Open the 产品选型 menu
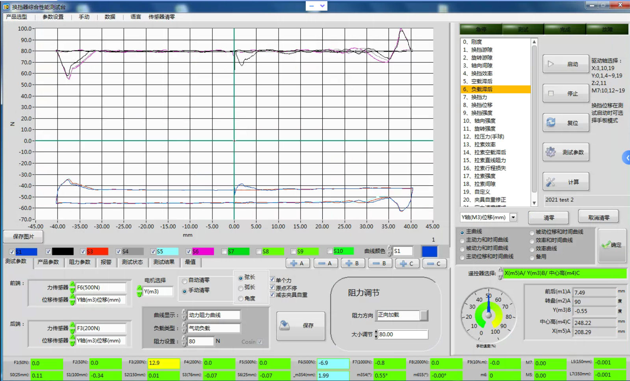The image size is (630, 381). (x=17, y=17)
